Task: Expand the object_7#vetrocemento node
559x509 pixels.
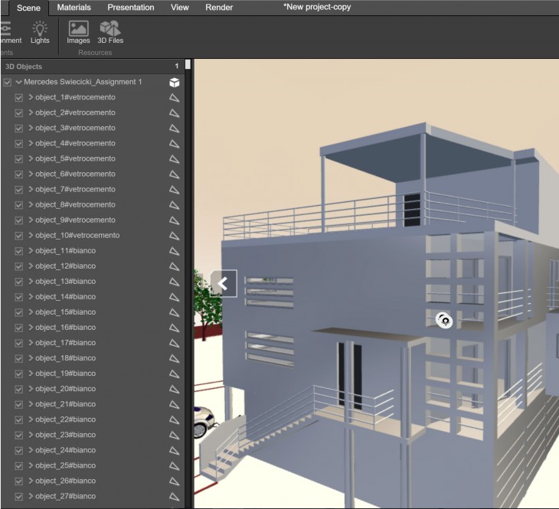Action: [x=31, y=190]
